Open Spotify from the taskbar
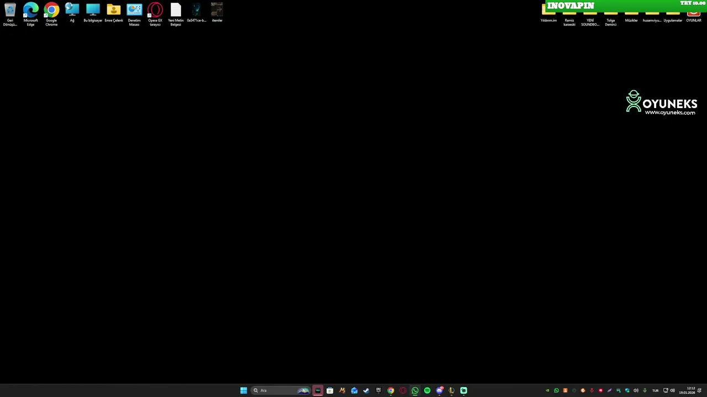The image size is (707, 397). click(427, 390)
